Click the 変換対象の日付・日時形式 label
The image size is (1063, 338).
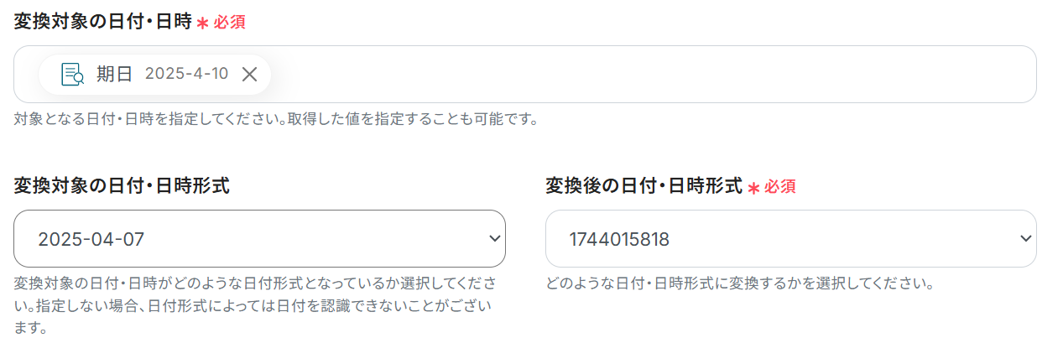point(122,186)
